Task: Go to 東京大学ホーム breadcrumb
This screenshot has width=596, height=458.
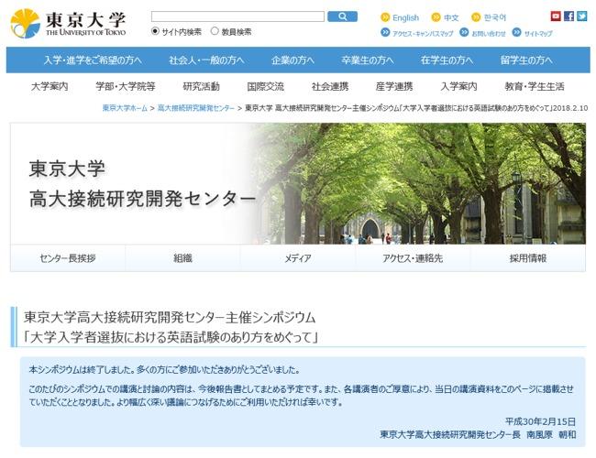Action: coord(125,108)
